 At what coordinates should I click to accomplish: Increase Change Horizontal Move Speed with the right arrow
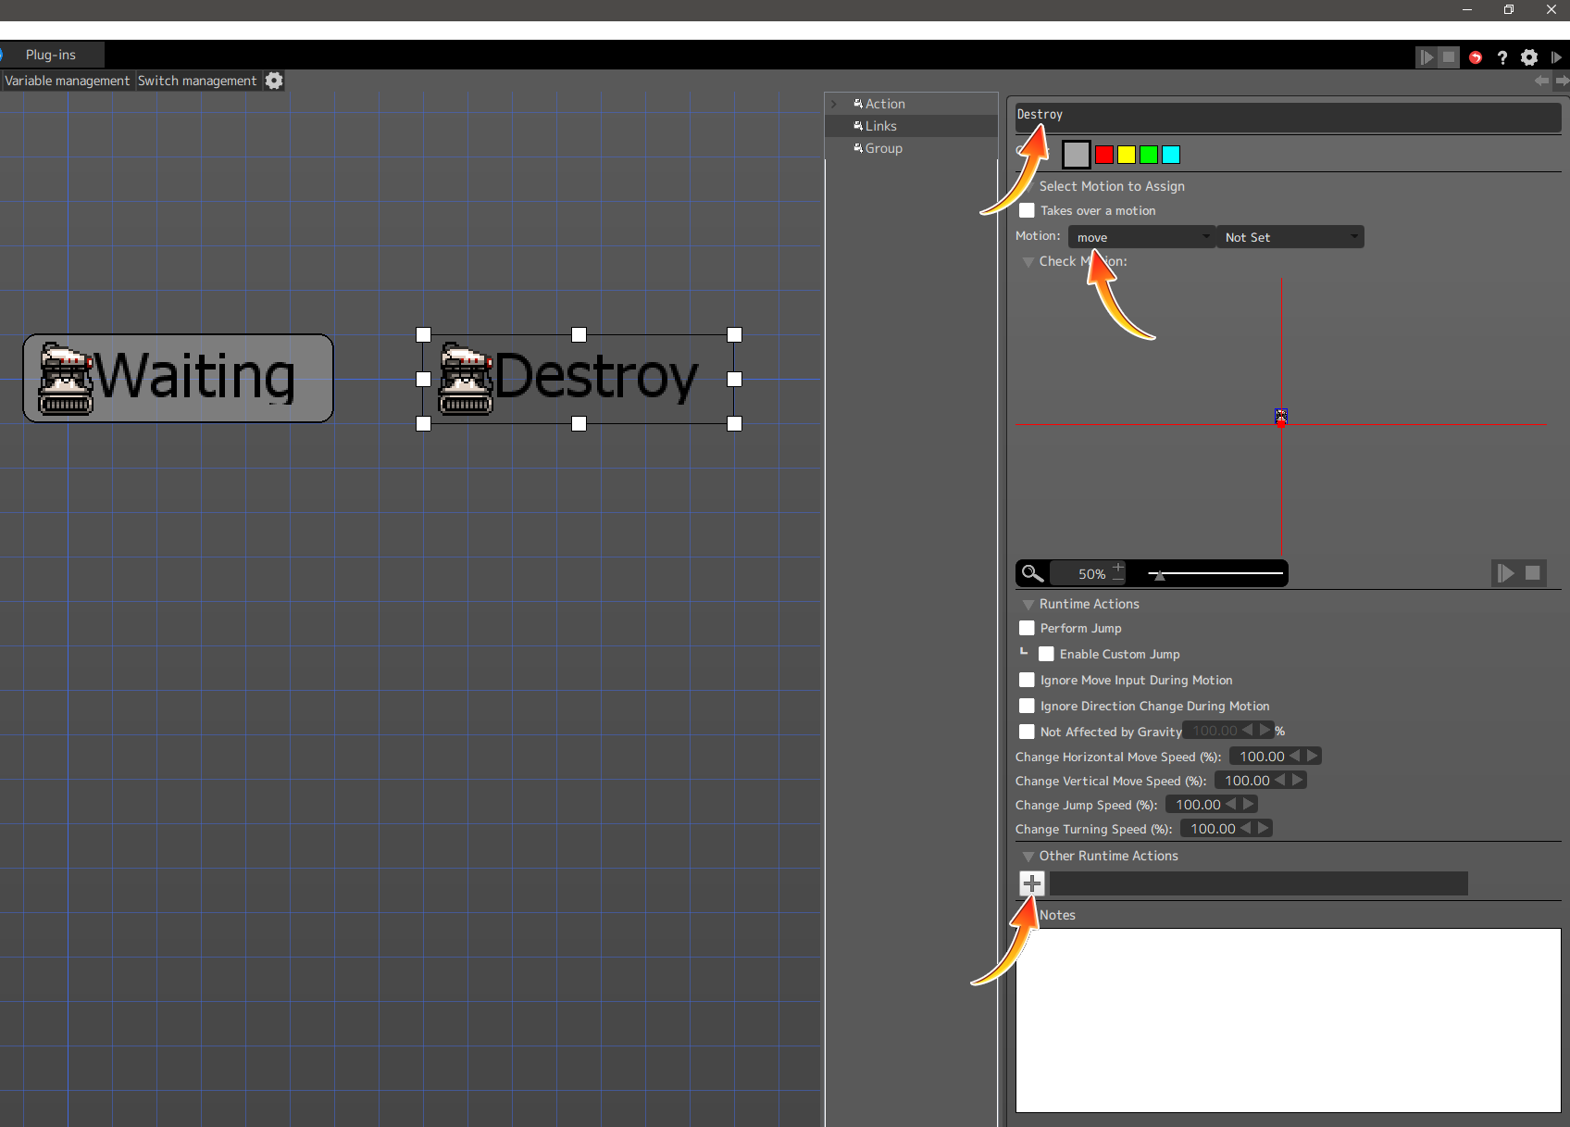pyautogui.click(x=1313, y=756)
